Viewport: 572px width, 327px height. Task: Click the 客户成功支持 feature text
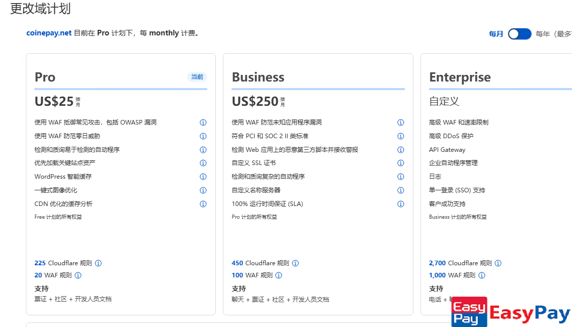(x=447, y=204)
